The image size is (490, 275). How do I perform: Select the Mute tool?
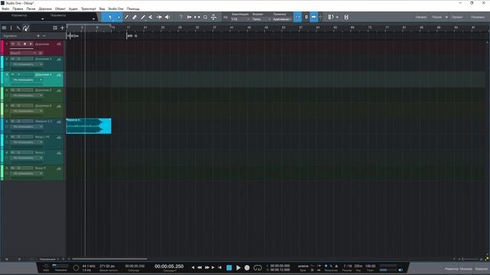point(151,17)
